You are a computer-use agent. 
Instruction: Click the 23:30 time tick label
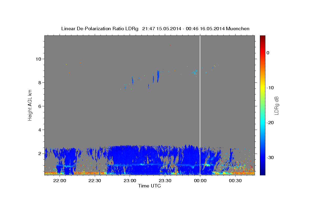point(165,181)
